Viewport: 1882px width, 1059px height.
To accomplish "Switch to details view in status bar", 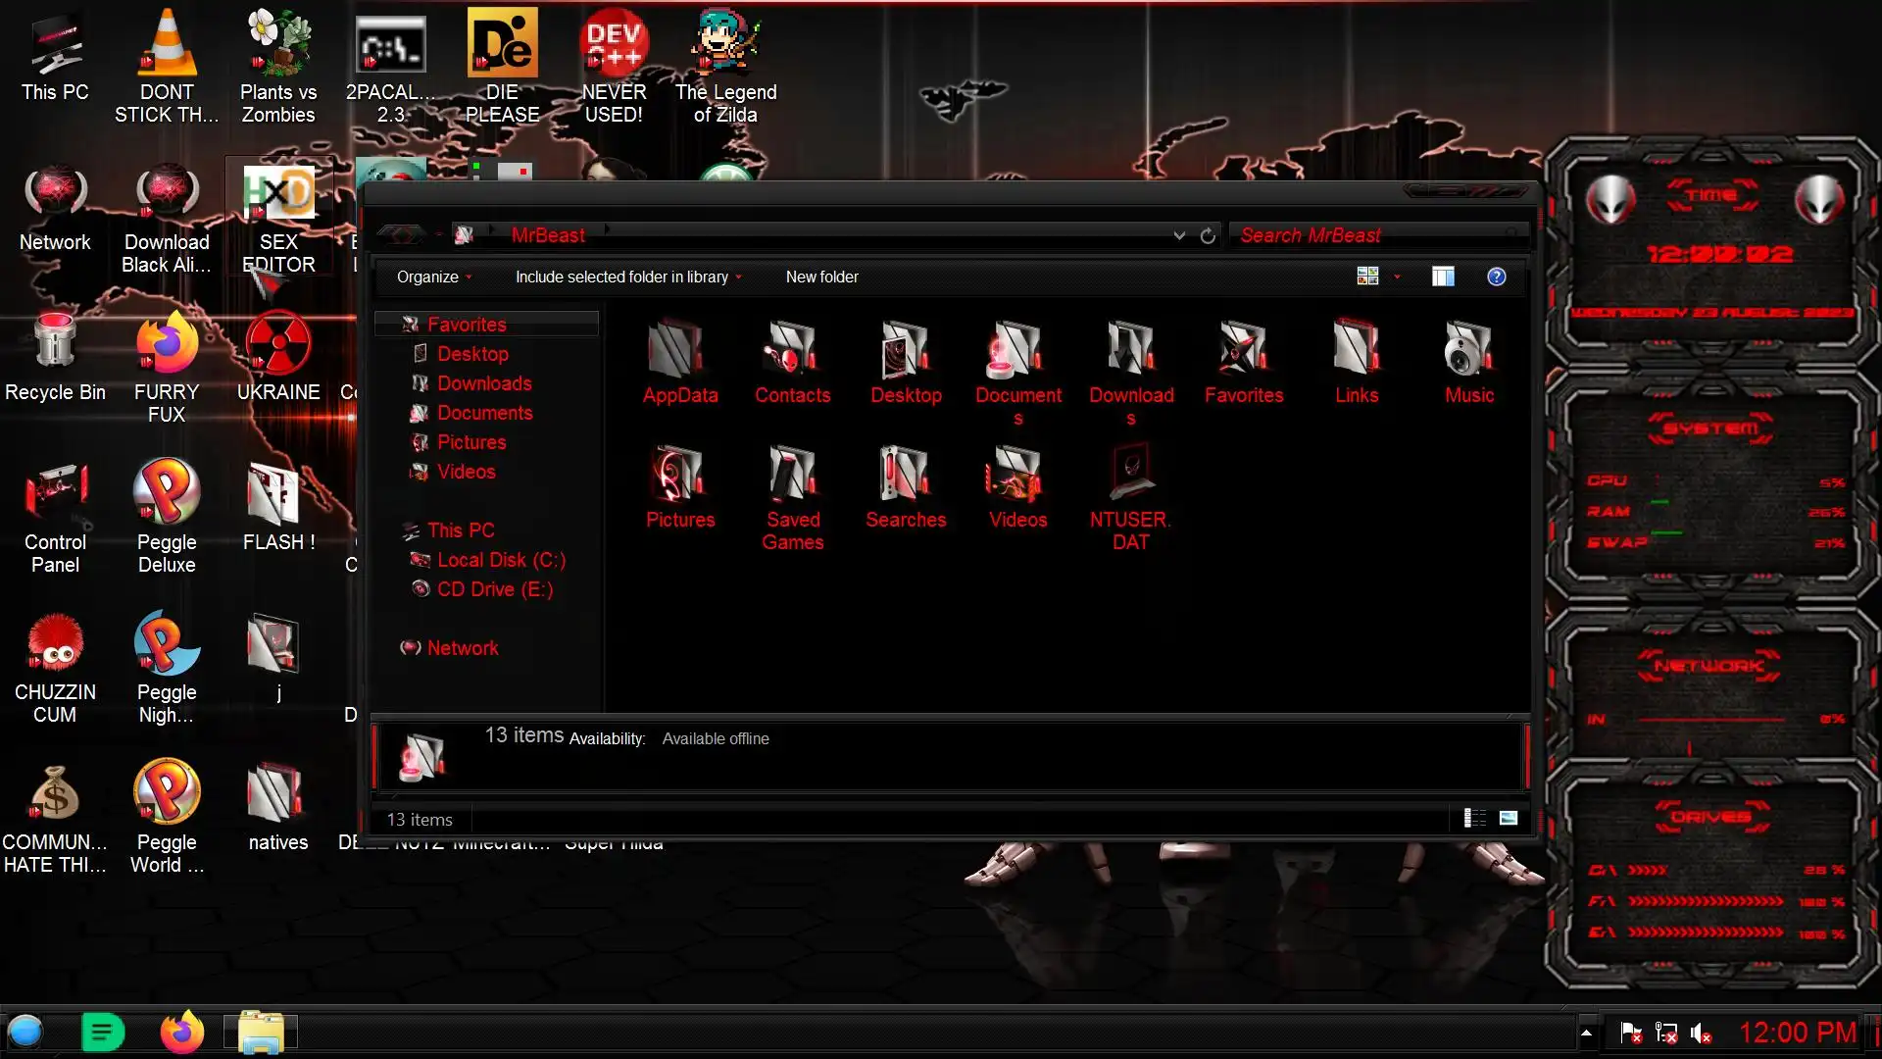I will pos(1474,819).
